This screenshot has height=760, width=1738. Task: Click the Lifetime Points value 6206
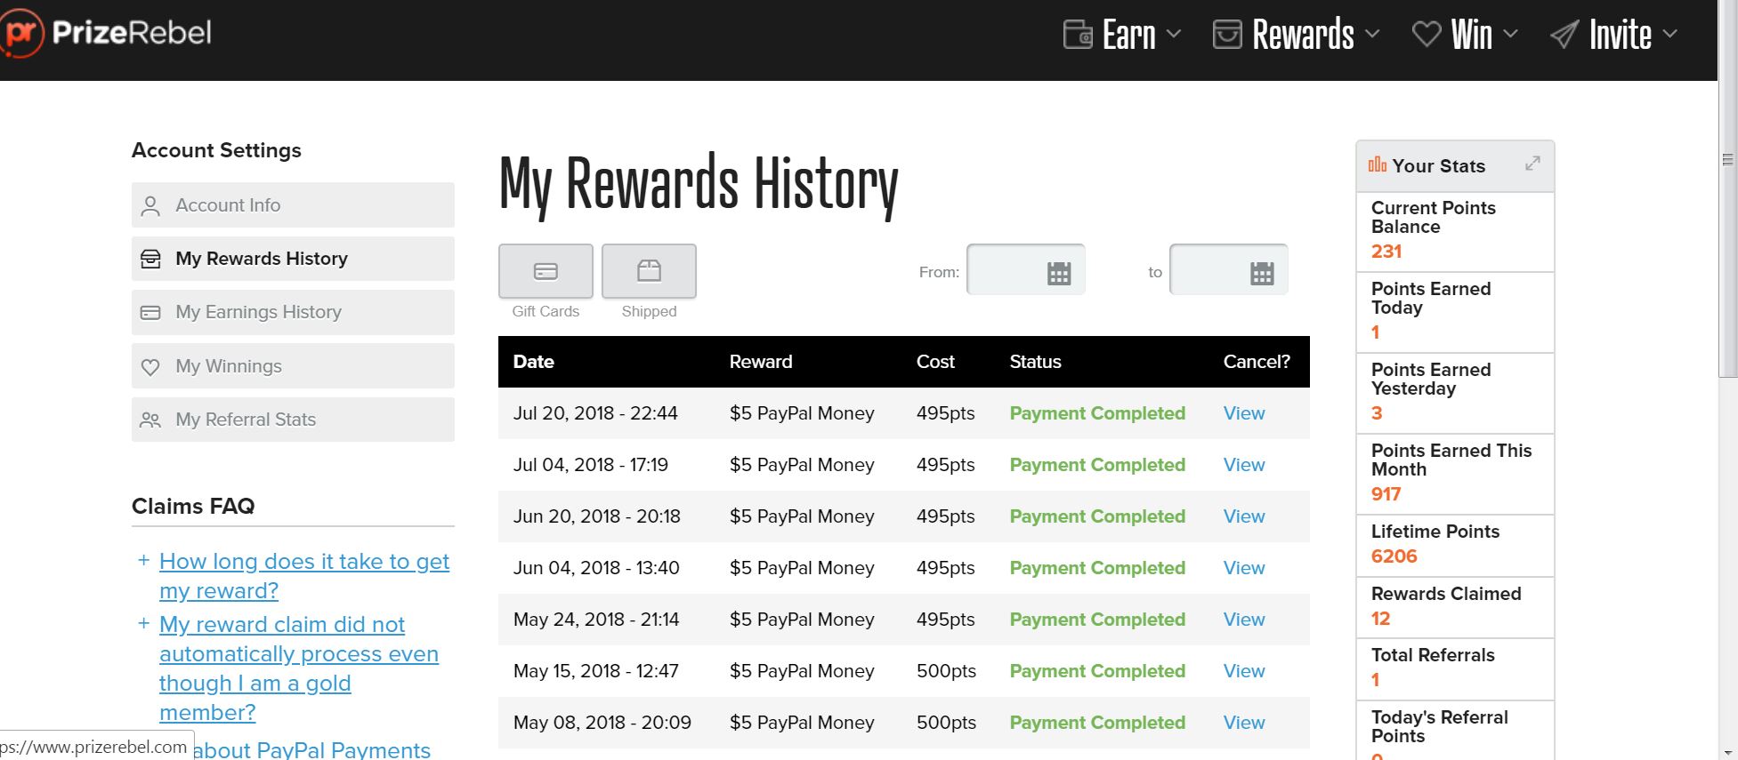pyautogui.click(x=1394, y=556)
